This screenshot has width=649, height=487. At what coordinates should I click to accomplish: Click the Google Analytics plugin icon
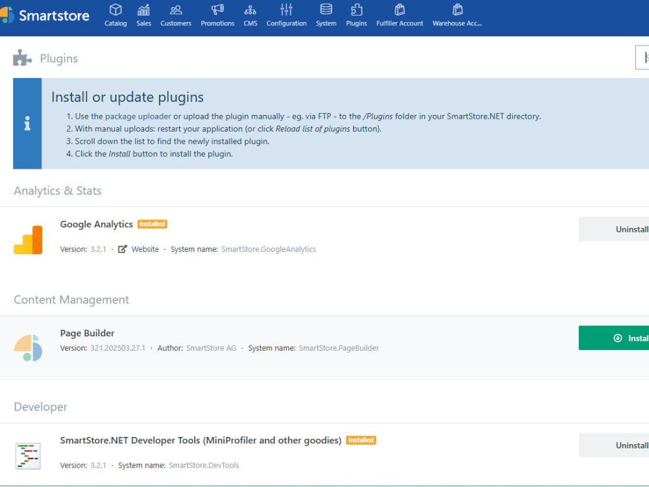[x=28, y=240]
